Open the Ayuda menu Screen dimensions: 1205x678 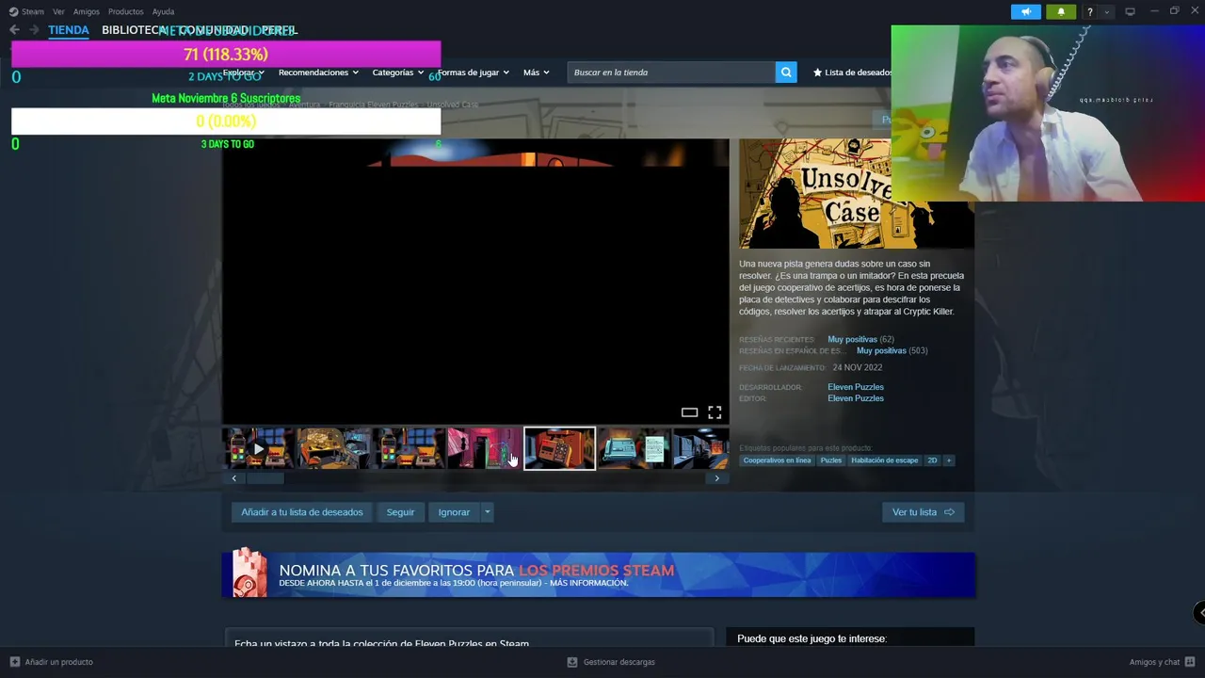click(x=163, y=11)
